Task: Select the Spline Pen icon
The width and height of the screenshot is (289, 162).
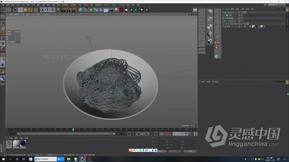Action: pyautogui.click(x=86, y=10)
